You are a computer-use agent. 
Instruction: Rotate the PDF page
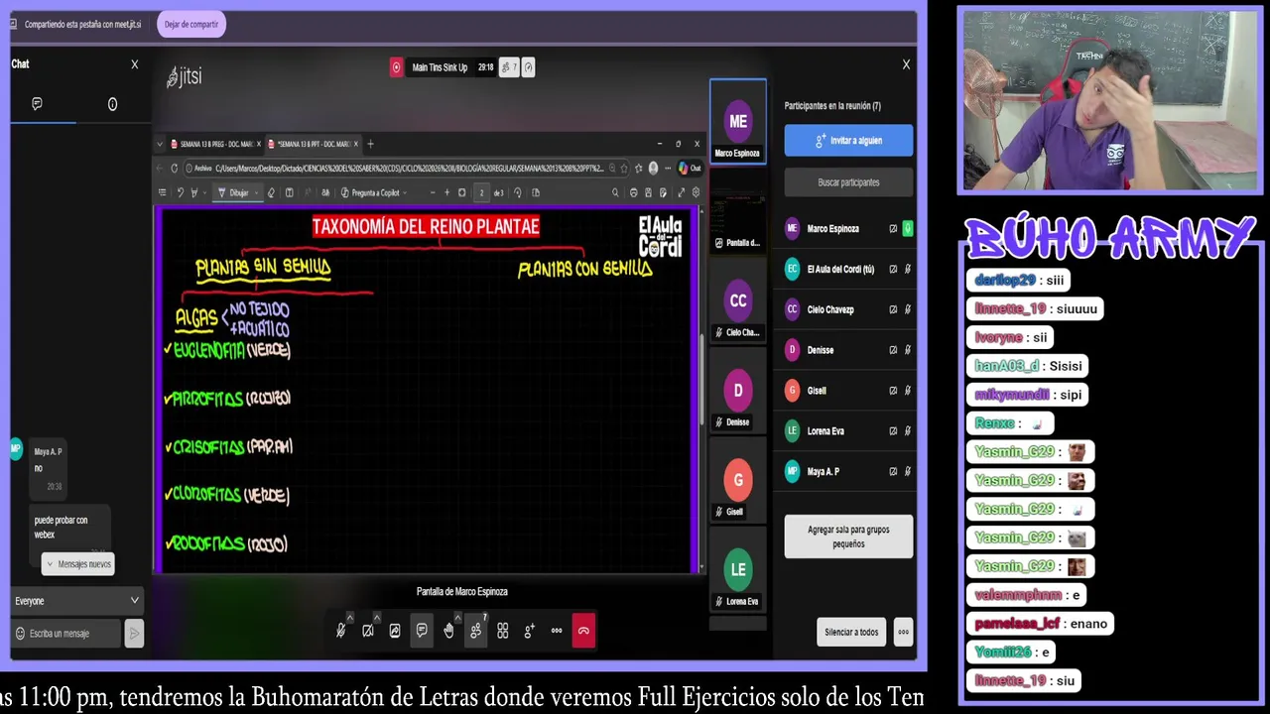tap(518, 192)
